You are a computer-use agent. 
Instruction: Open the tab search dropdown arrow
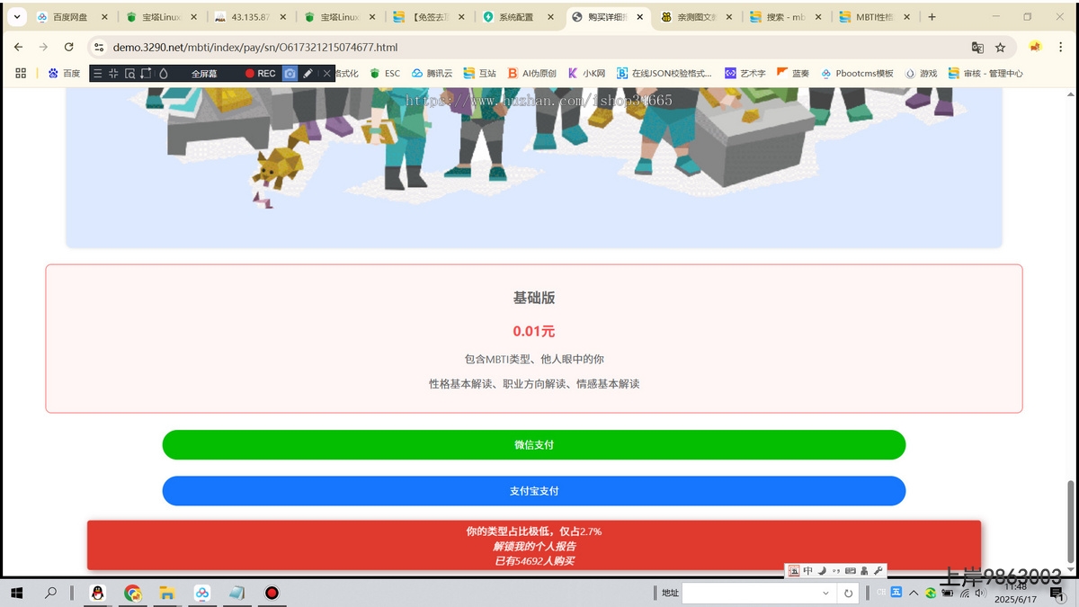click(x=16, y=17)
